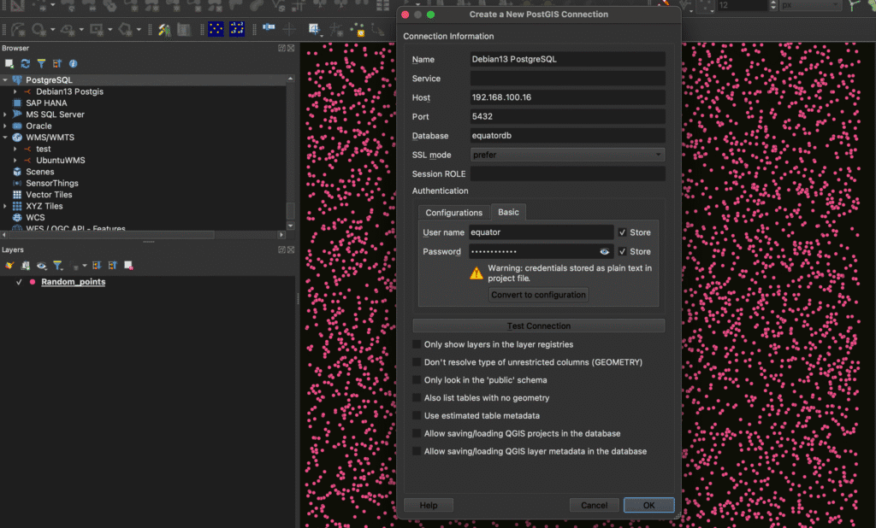Click the Filter Browser funnel icon
Image resolution: width=876 pixels, height=528 pixels.
[40, 64]
